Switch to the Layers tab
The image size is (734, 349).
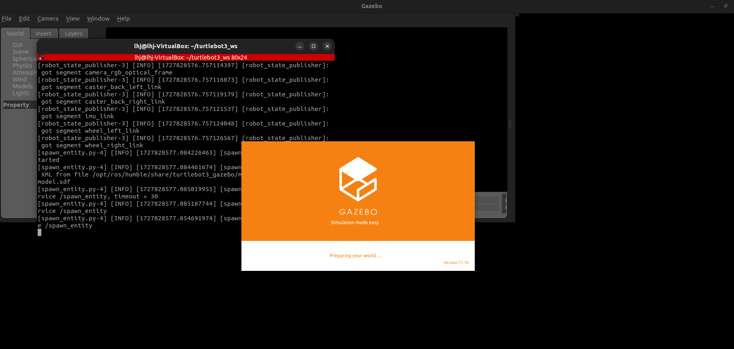[x=74, y=34]
